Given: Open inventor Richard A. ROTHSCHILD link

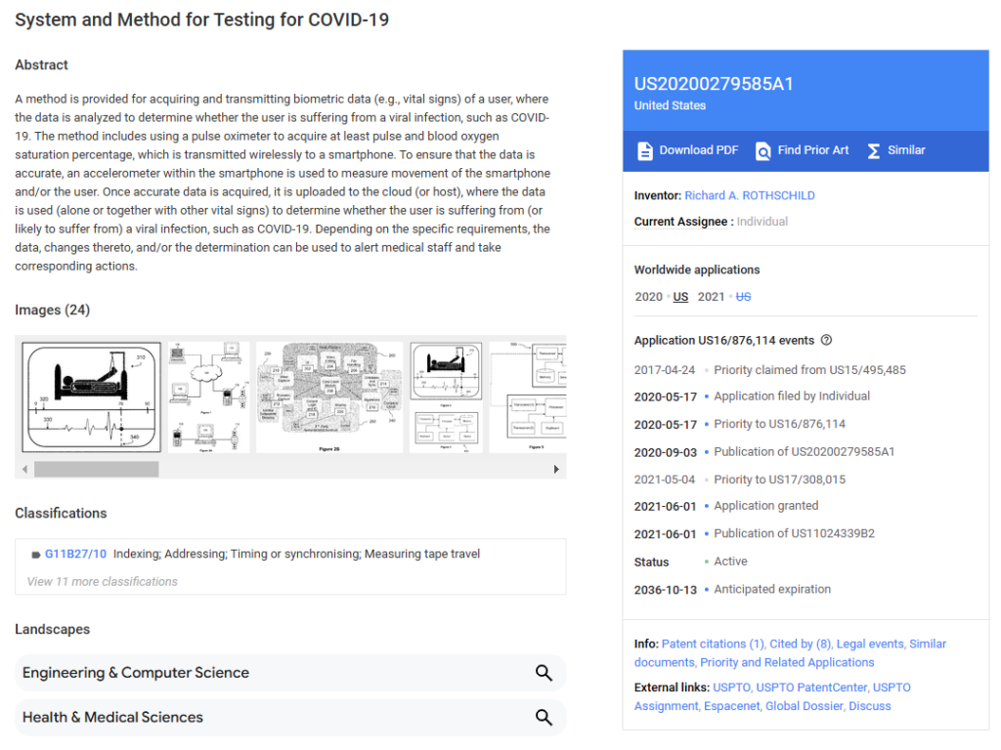Looking at the screenshot, I should [x=749, y=195].
